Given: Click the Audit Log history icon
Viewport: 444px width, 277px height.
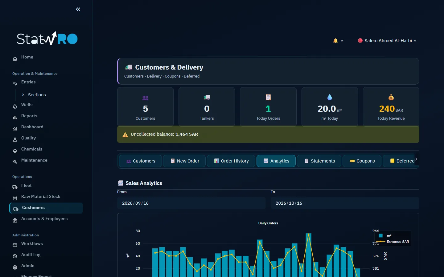Looking at the screenshot, I should tap(15, 256).
